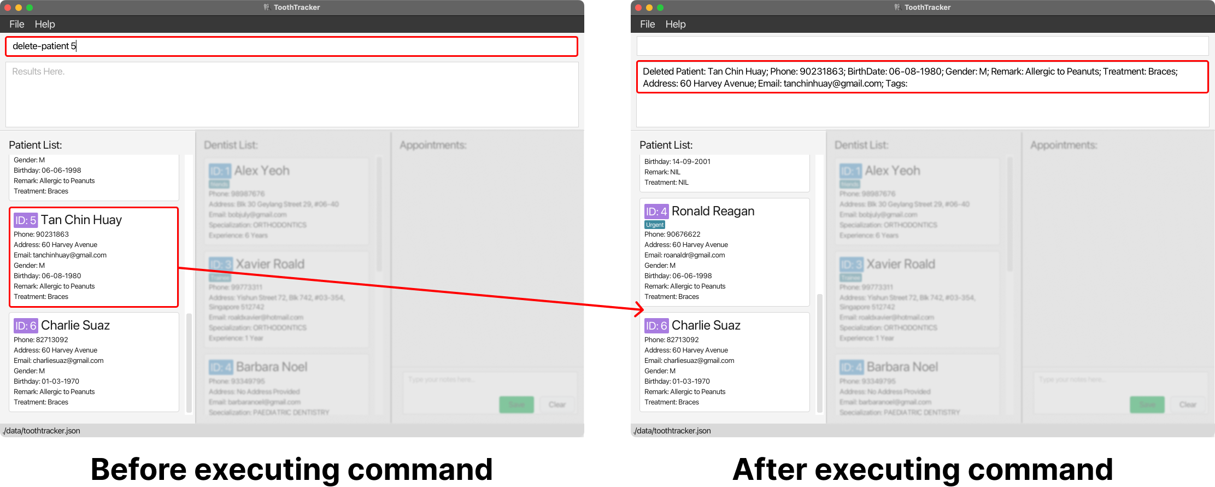1215x487 pixels.
Task: Click 'Birthday: 06-06-1998' in left window
Action: 48,171
